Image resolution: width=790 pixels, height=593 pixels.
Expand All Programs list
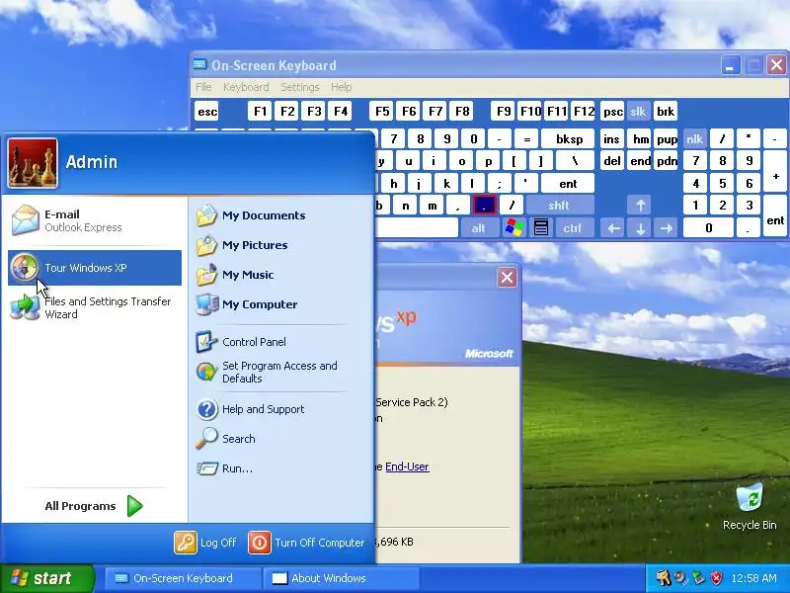(94, 506)
